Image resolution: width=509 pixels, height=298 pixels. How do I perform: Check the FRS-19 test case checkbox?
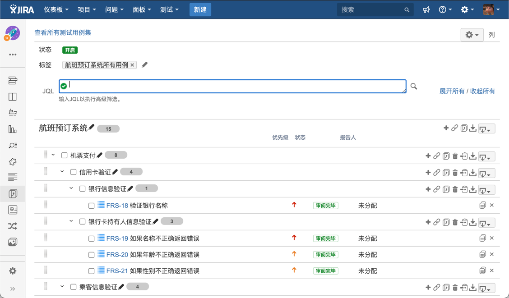(x=92, y=238)
